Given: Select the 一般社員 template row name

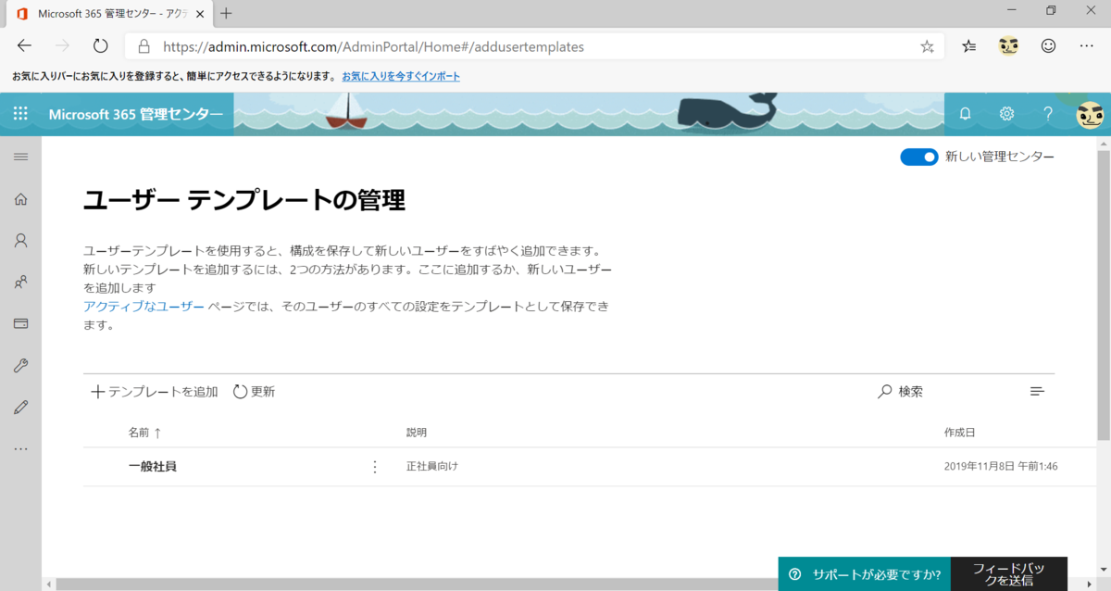Looking at the screenshot, I should [153, 467].
